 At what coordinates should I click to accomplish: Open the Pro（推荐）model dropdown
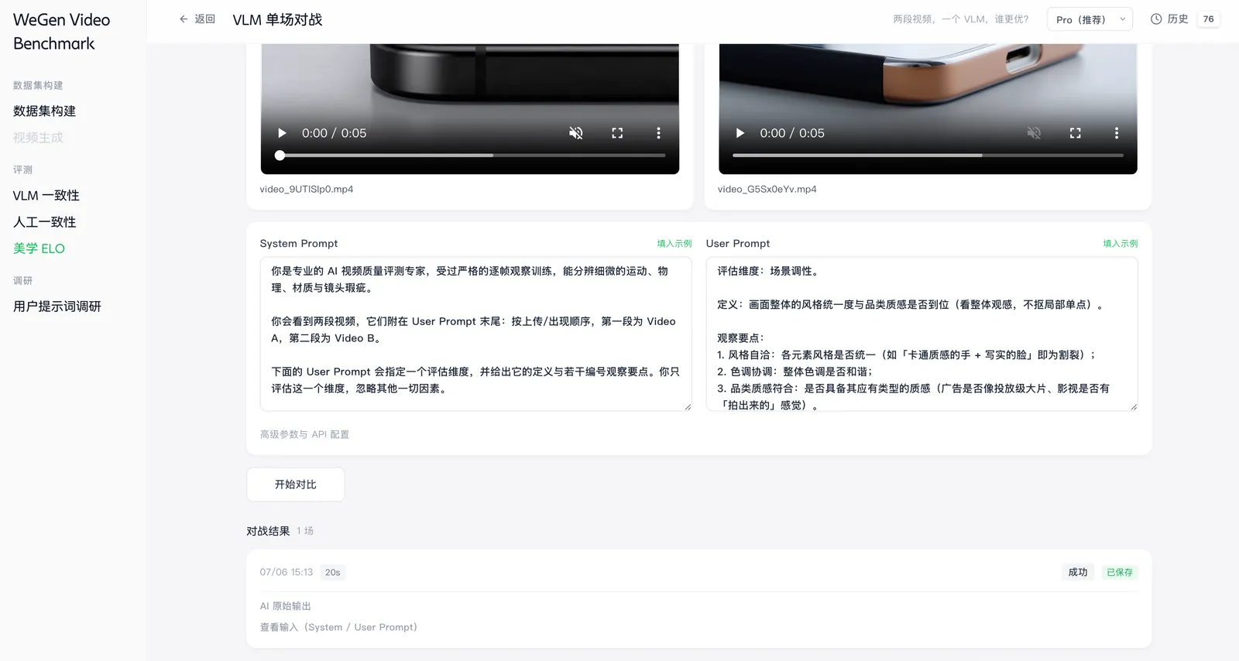click(1090, 19)
